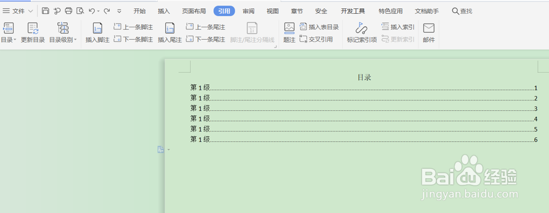Switch to the 章节 tab
The height and width of the screenshot is (213, 549).
(x=297, y=11)
